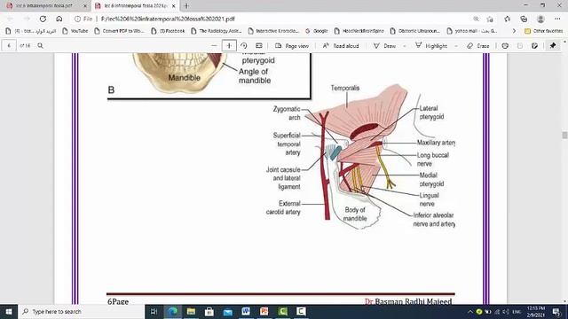
Task: Open the Action Center notifications
Action: (x=556, y=312)
